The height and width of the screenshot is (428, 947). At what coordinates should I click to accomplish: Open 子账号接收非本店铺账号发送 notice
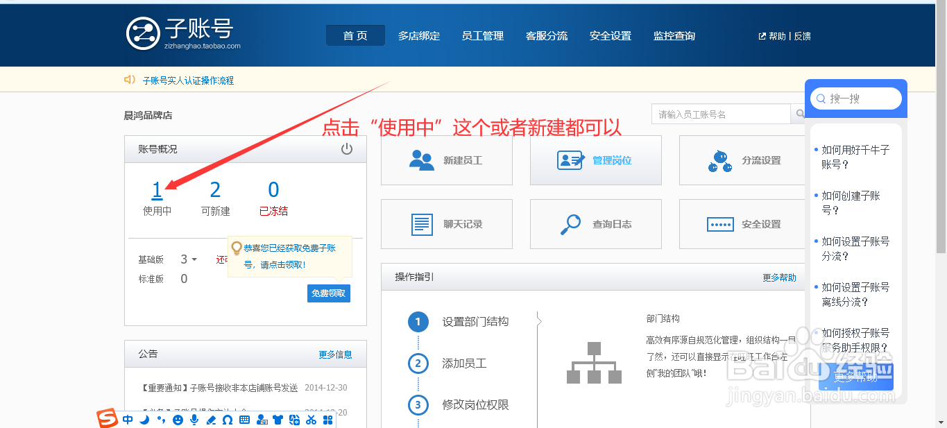click(219, 388)
